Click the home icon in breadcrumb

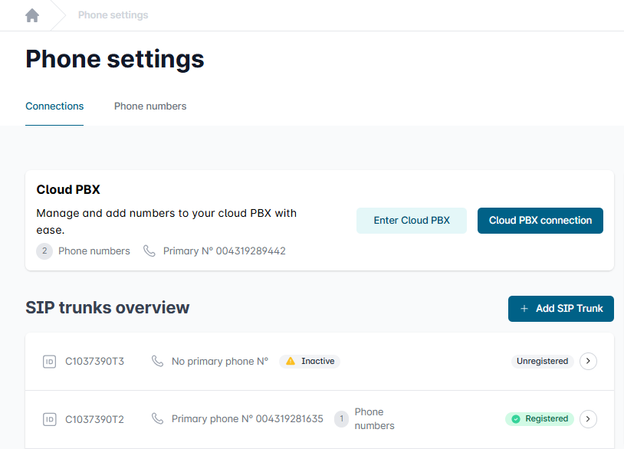click(32, 15)
